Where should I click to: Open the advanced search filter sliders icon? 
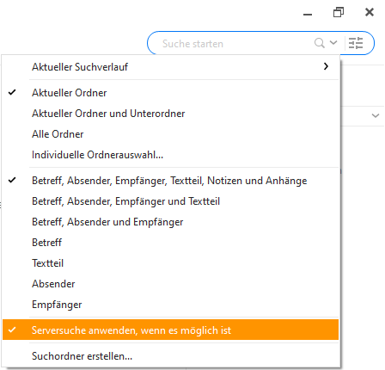(x=356, y=43)
